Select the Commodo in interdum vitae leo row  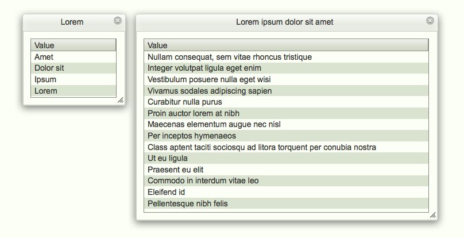[286, 181]
